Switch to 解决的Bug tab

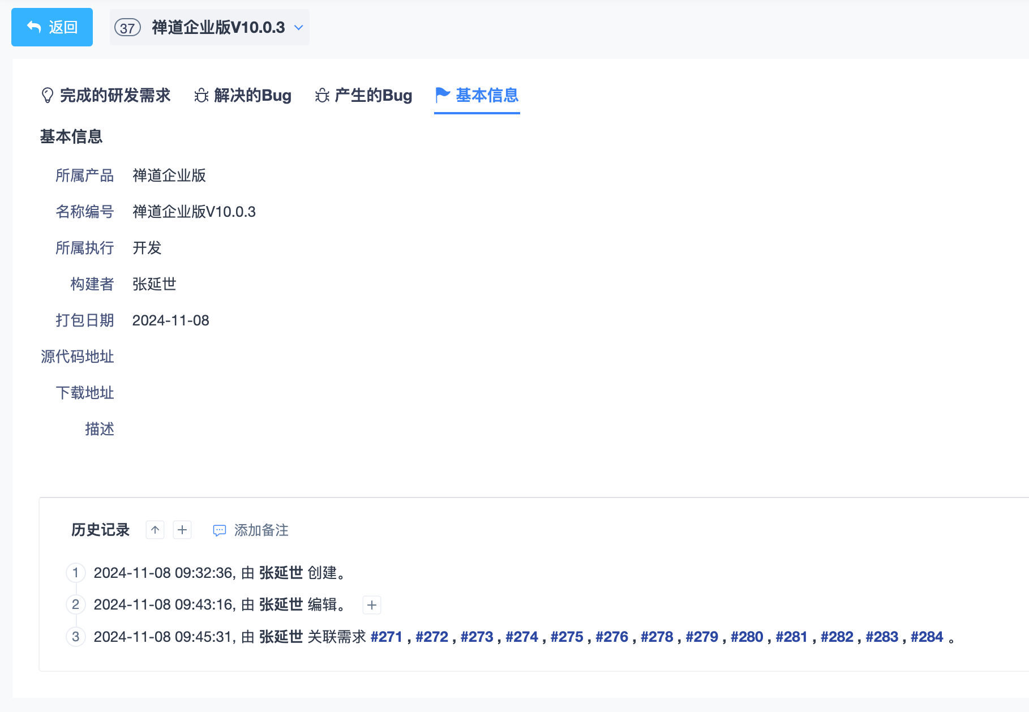point(243,95)
